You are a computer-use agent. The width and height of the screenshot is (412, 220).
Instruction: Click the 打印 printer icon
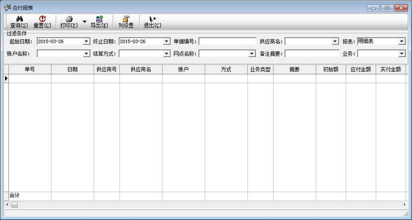69,19
